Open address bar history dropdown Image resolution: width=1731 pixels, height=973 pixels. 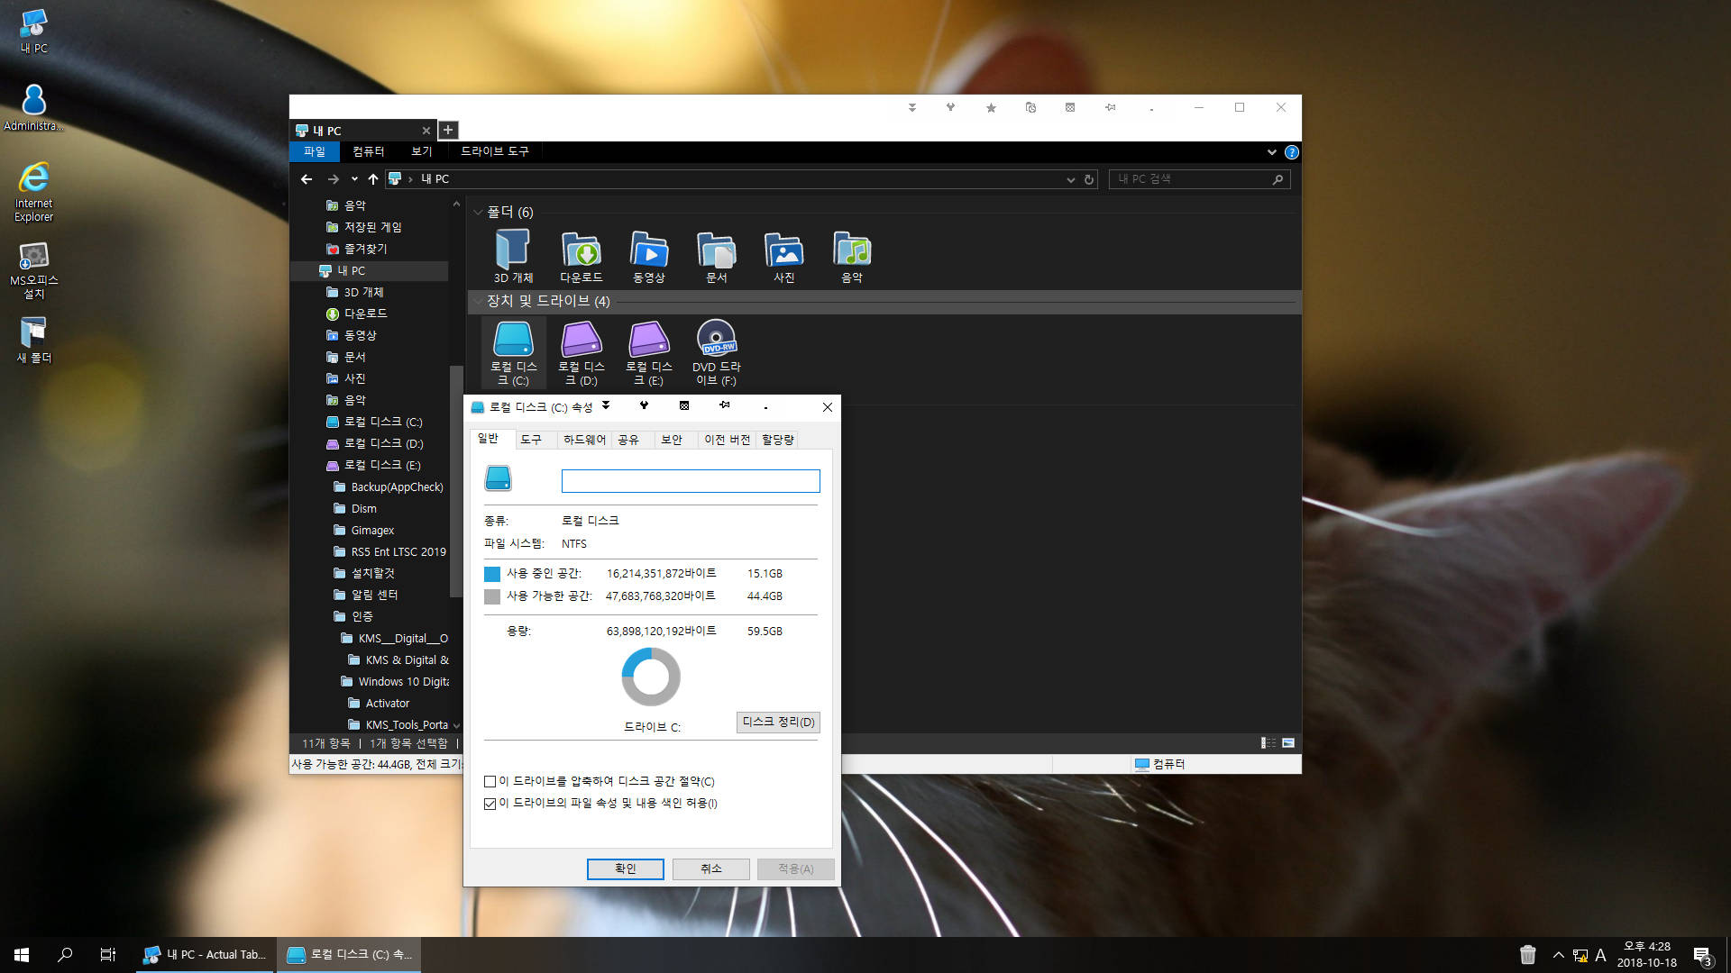point(1071,179)
